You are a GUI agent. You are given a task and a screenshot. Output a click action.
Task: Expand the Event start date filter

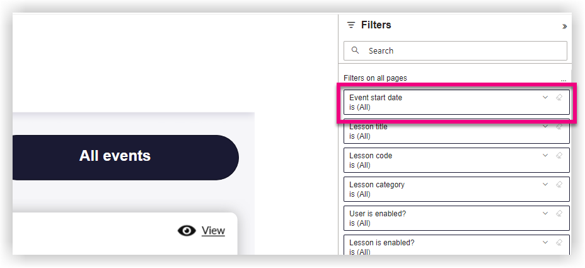[x=545, y=97]
